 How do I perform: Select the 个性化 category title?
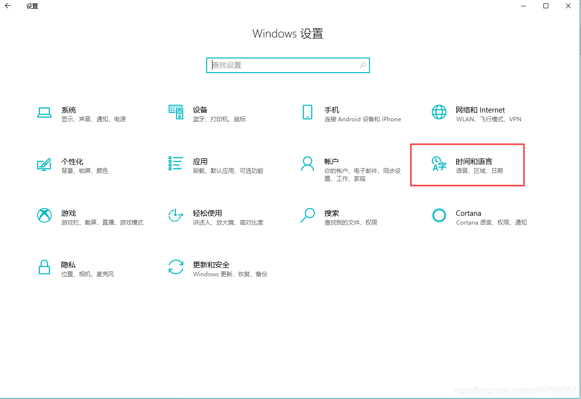click(x=72, y=162)
